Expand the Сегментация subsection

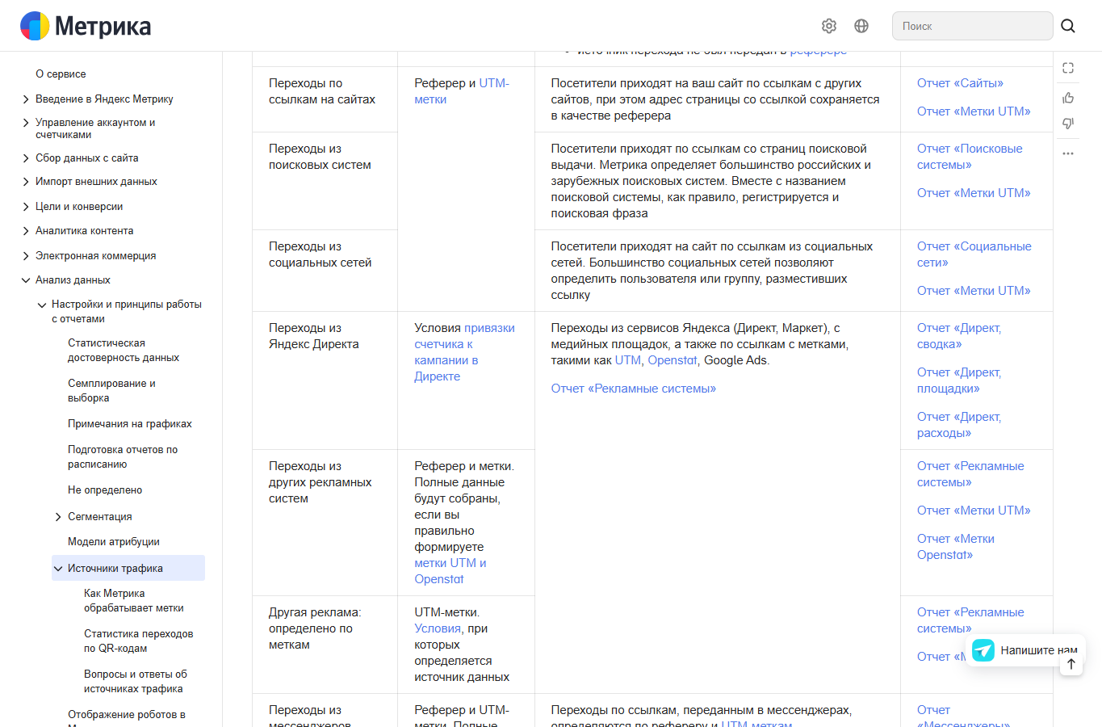(x=58, y=517)
